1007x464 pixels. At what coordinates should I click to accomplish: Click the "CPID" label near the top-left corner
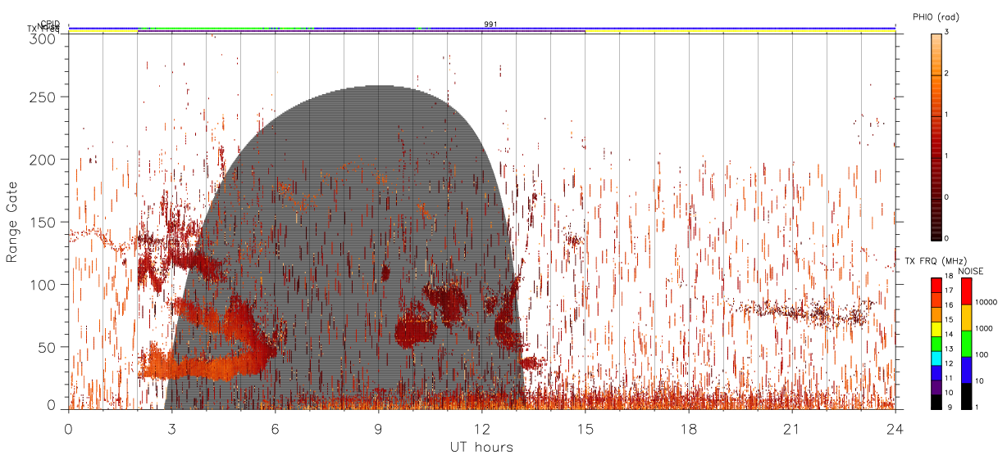tap(49, 24)
